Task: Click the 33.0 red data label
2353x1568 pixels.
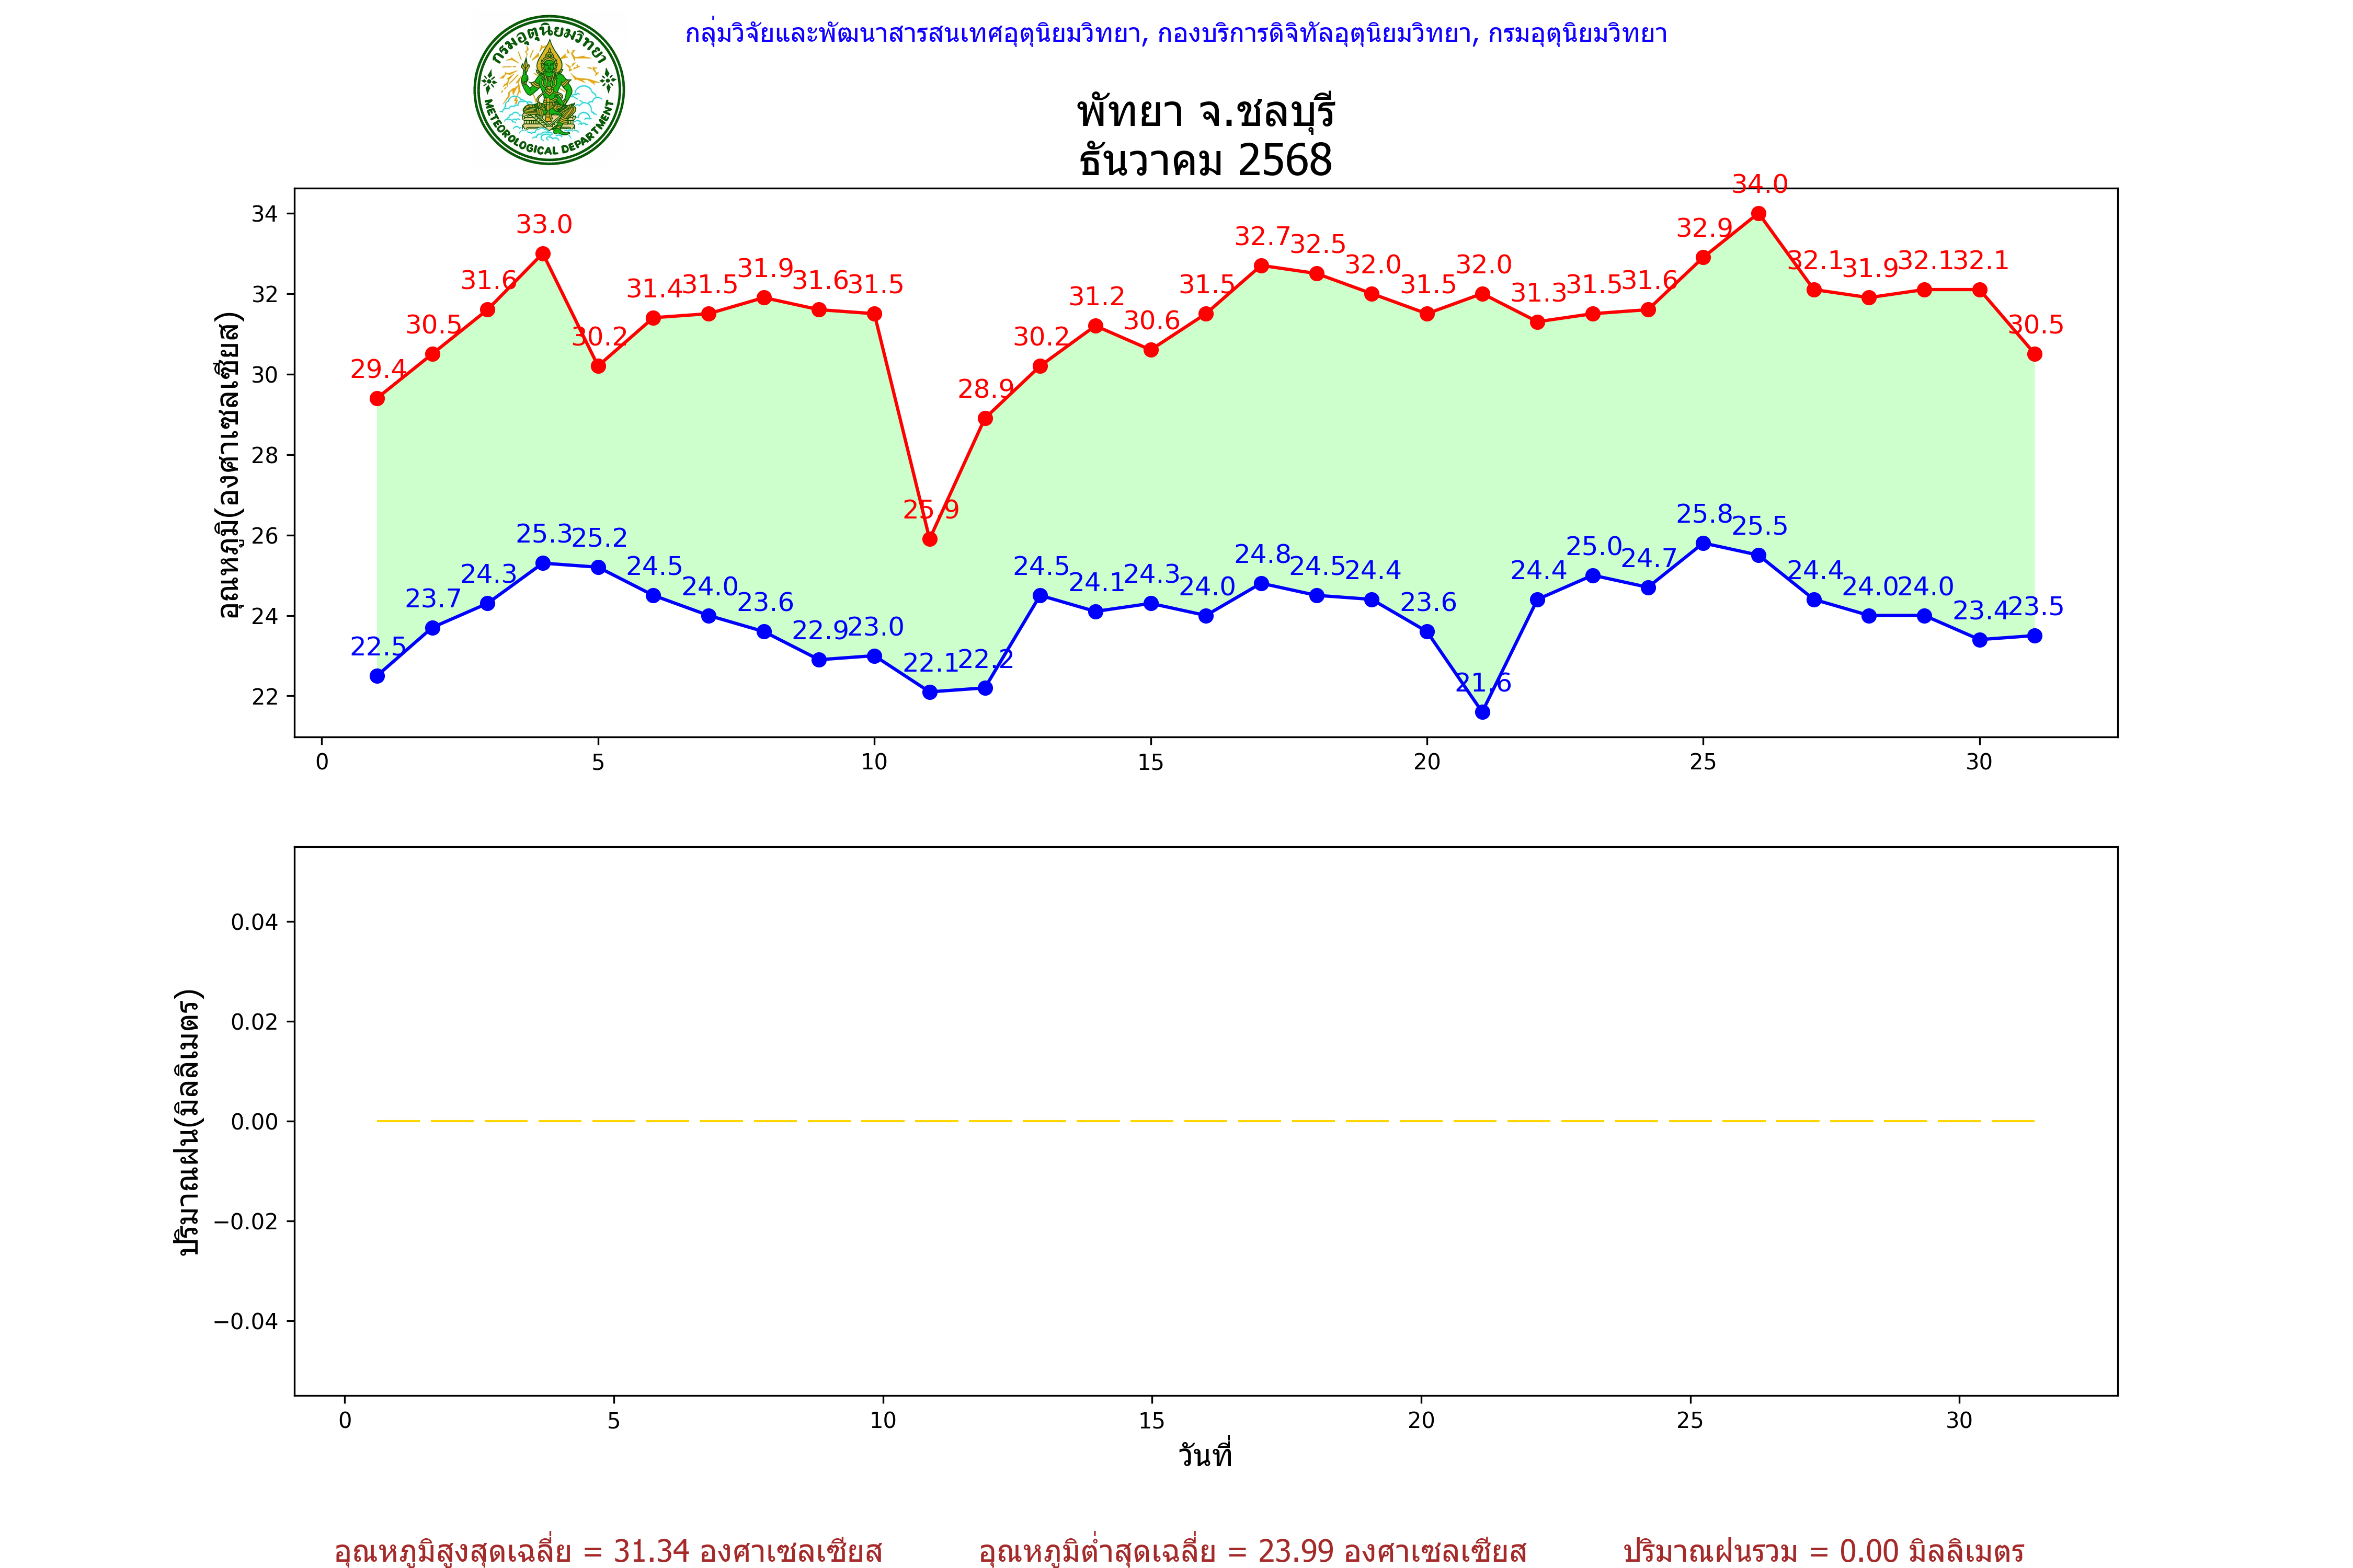Action: coord(543,225)
